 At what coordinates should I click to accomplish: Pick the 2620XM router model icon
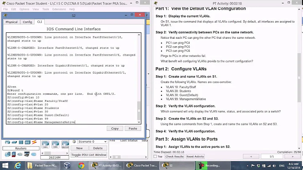pos(65,144)
